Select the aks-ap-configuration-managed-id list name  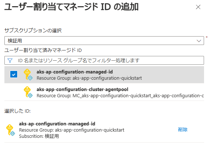(75, 72)
